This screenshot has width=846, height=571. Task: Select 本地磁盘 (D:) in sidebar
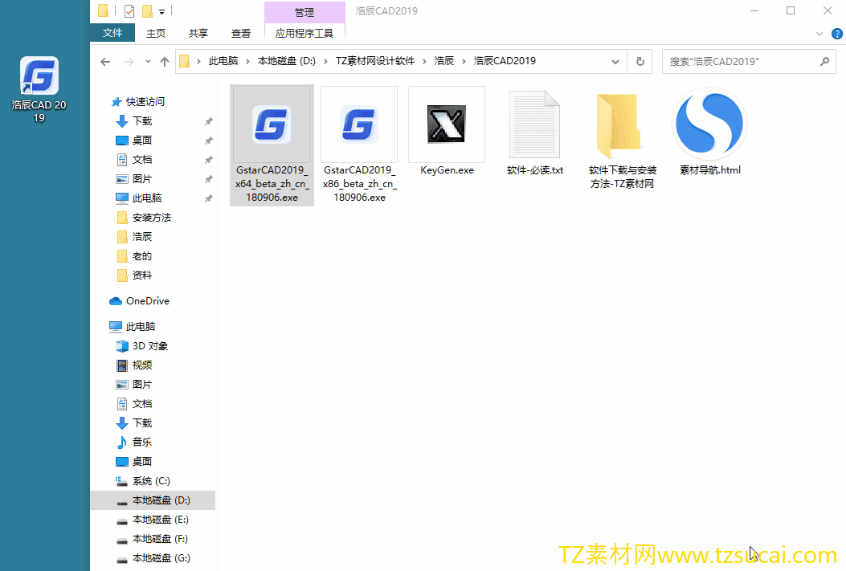point(161,500)
